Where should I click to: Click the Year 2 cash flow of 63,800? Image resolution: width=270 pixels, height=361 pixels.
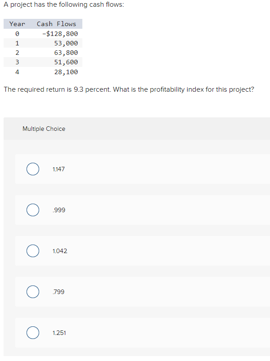pos(65,53)
